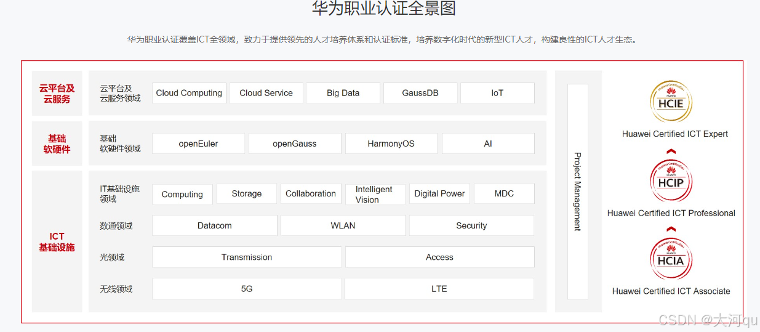Open the openEuler certification
Viewport: 760px width, 332px height.
pos(198,144)
